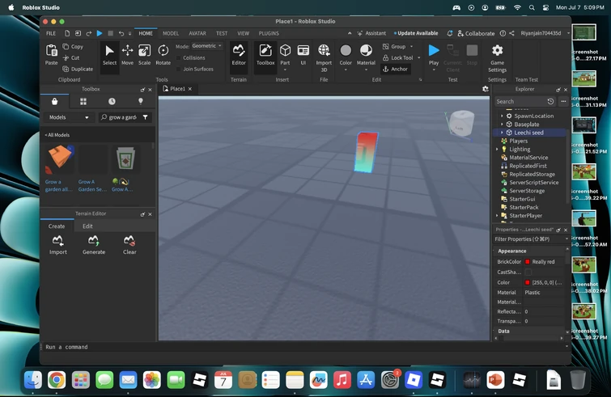The width and height of the screenshot is (611, 397).
Task: Open Google Chrome from the Dock
Action: [x=57, y=380]
